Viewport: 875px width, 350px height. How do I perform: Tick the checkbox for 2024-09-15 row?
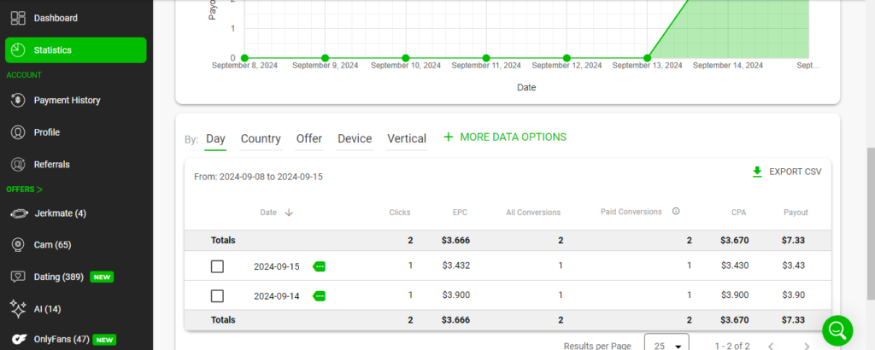point(217,266)
